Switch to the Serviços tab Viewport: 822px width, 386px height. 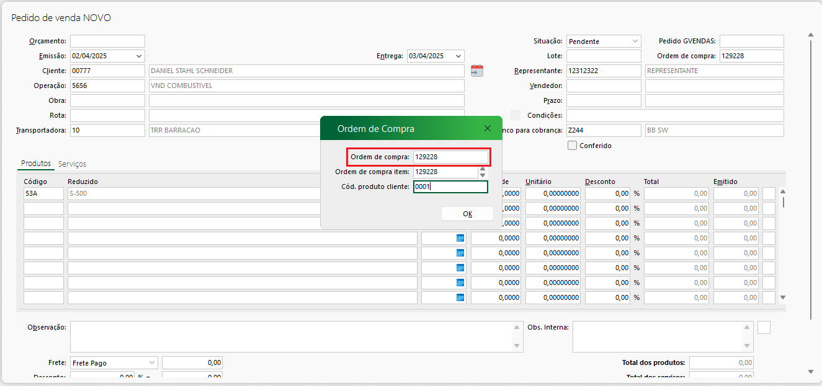(x=72, y=164)
